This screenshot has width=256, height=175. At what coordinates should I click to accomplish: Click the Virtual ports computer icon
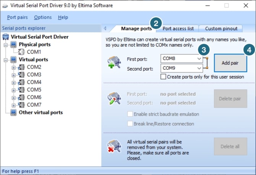(x=13, y=59)
